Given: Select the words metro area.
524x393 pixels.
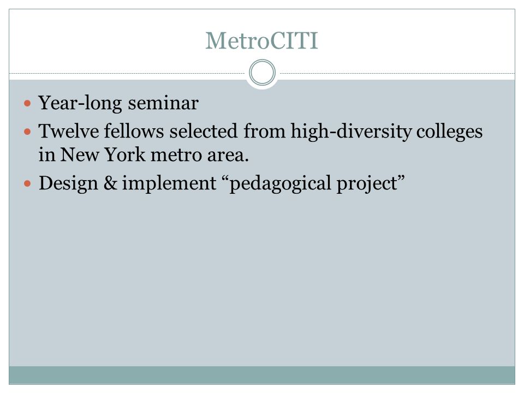Looking at the screenshot, I should click(200, 156).
